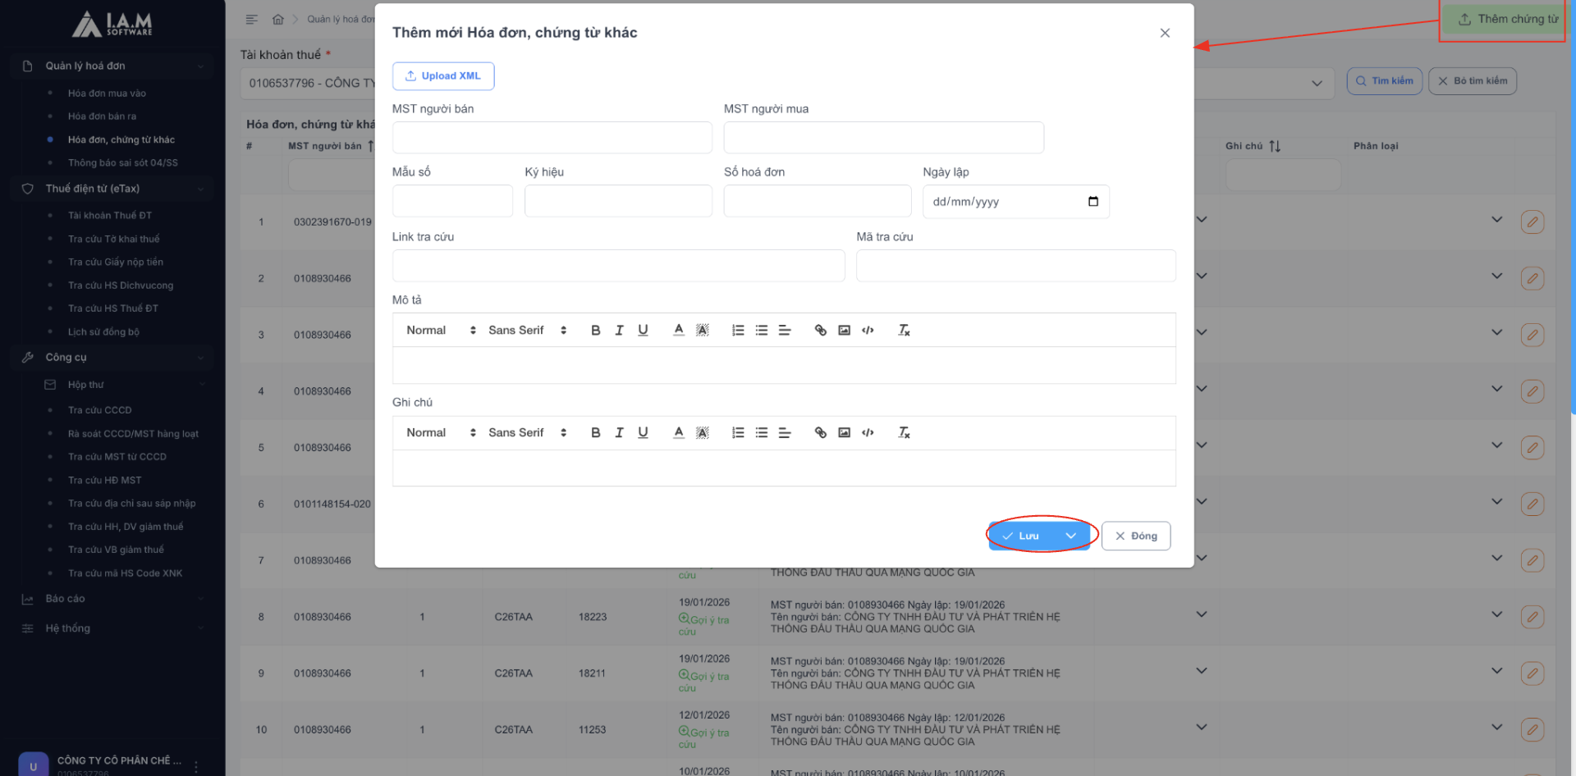
Task: Apply bullet list in Ghi chú editor
Action: [x=762, y=433]
